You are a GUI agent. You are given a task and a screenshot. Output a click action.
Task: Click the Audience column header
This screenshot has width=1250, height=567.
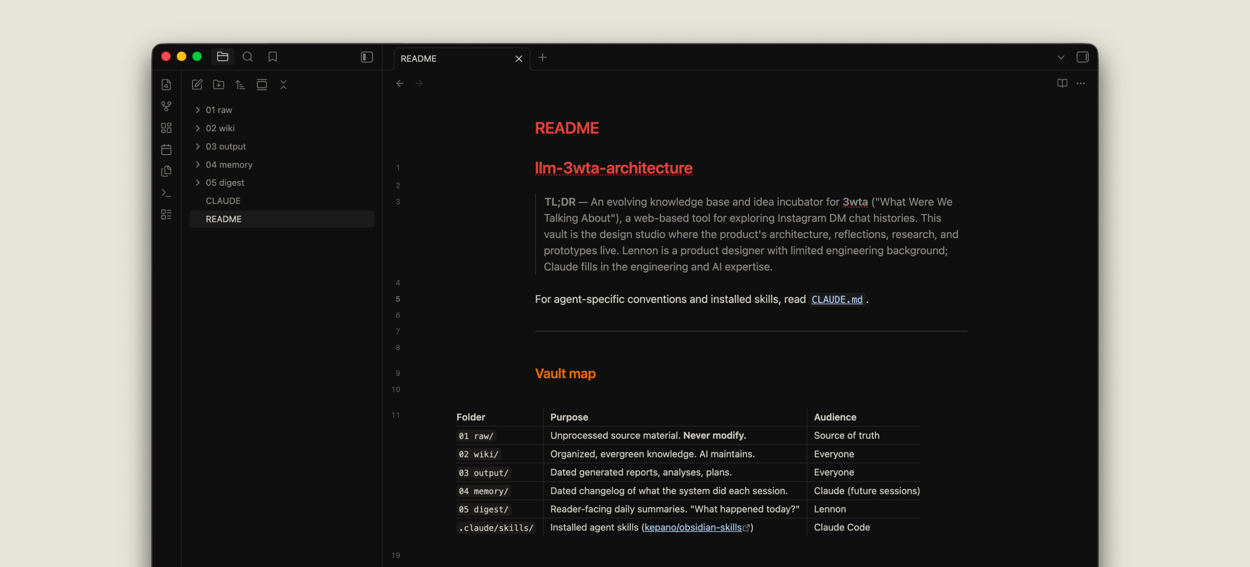click(x=835, y=417)
